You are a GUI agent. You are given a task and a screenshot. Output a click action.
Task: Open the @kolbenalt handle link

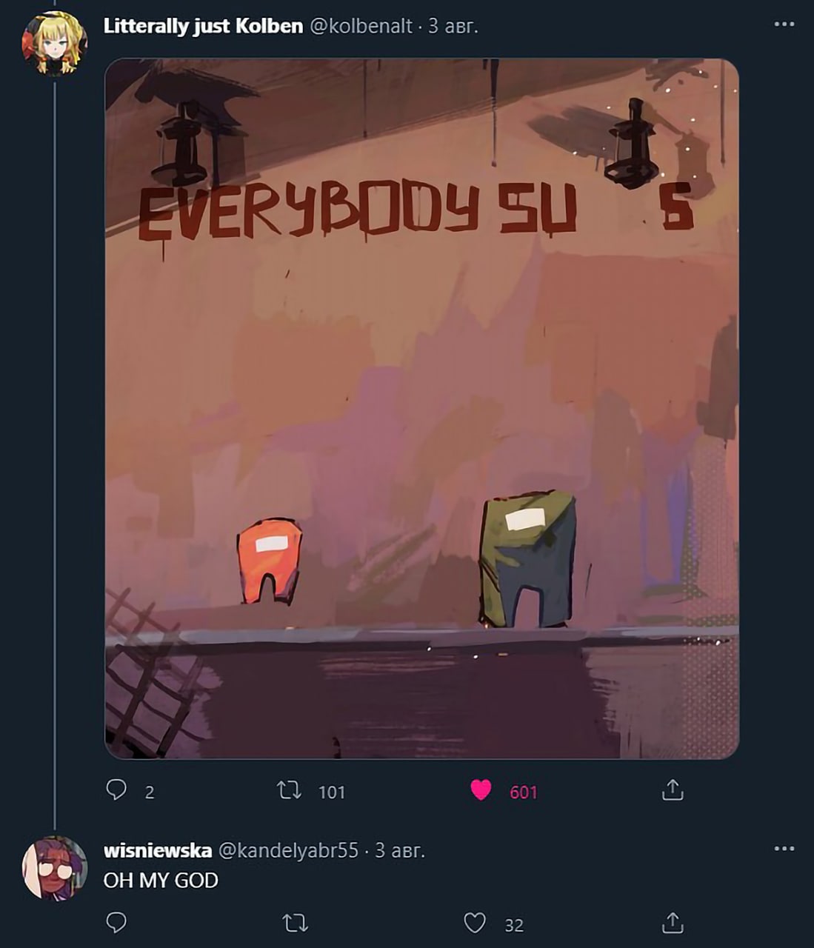(x=361, y=26)
